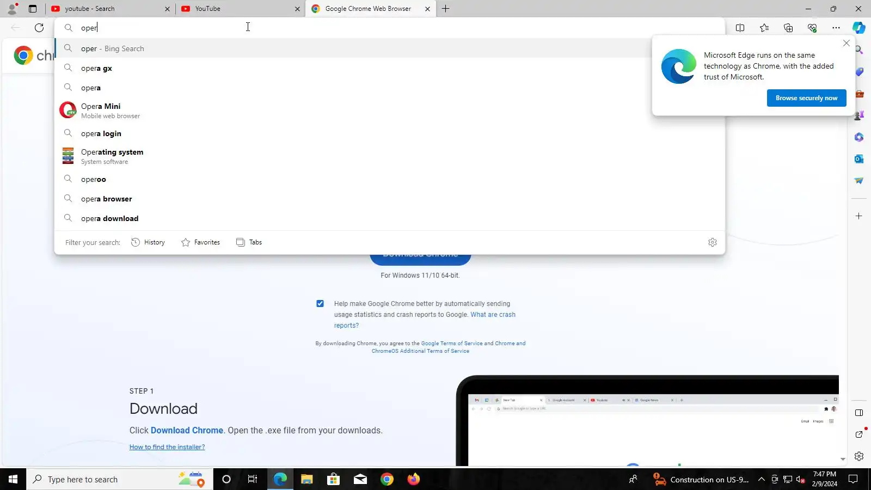Open the Favorites toolbar icon

tap(764, 28)
